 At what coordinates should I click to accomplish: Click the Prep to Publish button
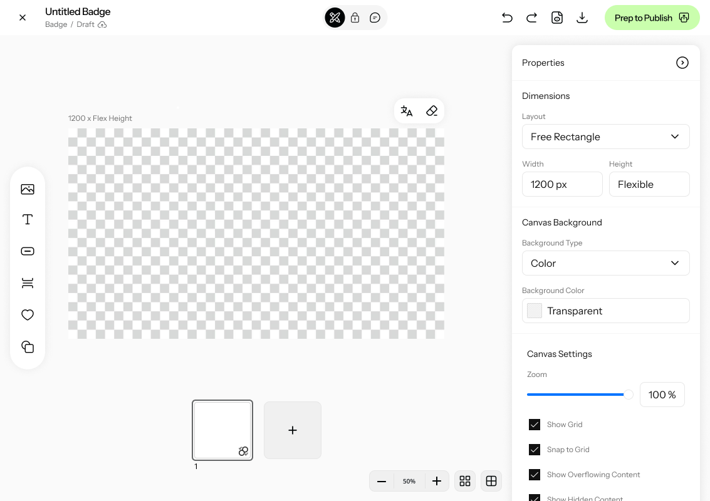click(x=652, y=18)
